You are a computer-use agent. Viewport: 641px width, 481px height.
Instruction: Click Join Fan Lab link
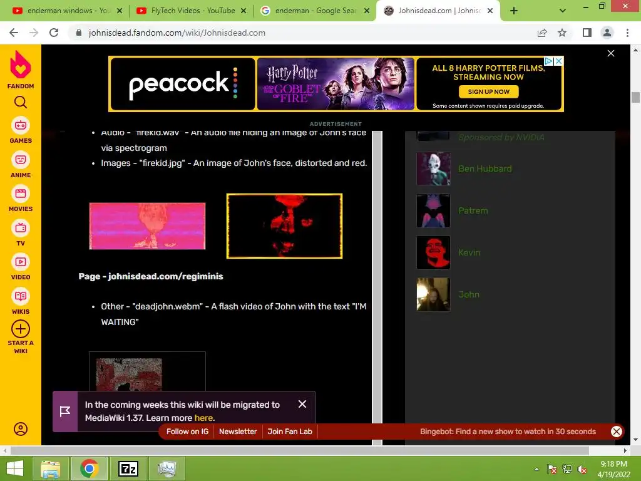click(x=290, y=432)
